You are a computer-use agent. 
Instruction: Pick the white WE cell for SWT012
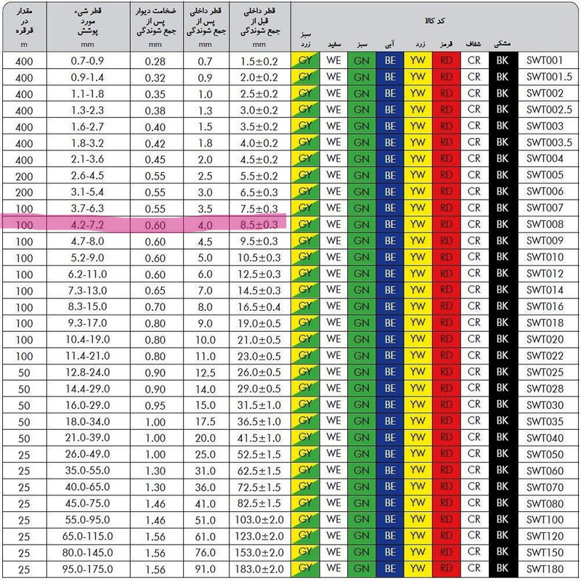click(x=333, y=273)
